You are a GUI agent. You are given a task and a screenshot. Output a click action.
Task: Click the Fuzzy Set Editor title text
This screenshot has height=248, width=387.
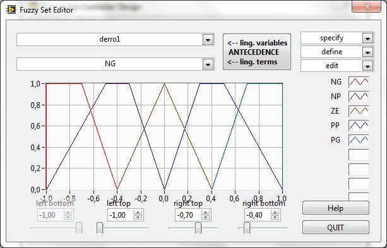coord(46,10)
